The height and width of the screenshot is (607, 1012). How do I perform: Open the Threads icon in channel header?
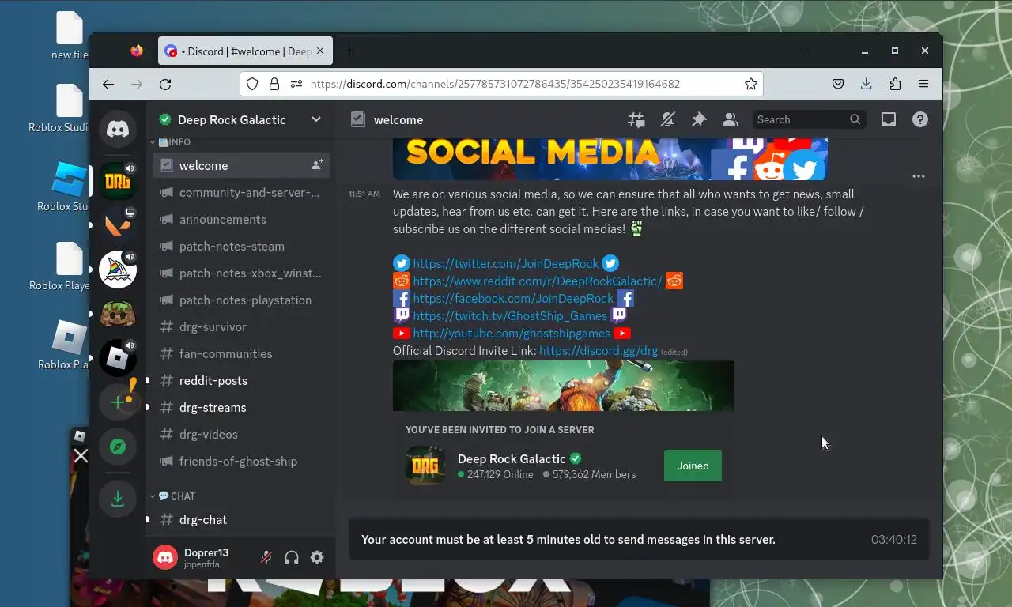tap(636, 120)
